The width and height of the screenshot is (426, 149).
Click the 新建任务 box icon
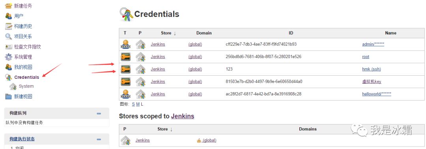[8, 6]
